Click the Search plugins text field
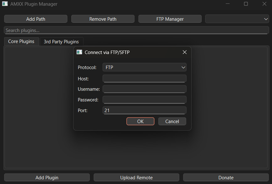The width and height of the screenshot is (272, 184). [136, 30]
